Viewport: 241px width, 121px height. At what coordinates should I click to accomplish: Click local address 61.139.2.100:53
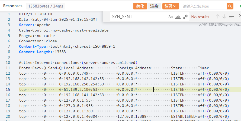(x=81, y=89)
